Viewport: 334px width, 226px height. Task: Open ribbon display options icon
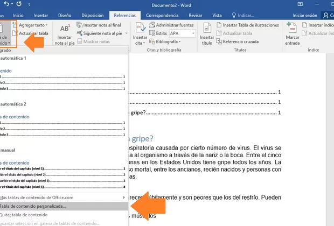click(x=300, y=4)
